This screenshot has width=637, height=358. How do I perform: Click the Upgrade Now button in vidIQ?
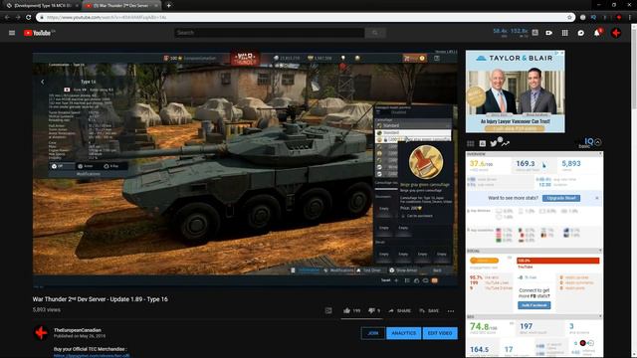tap(561, 198)
